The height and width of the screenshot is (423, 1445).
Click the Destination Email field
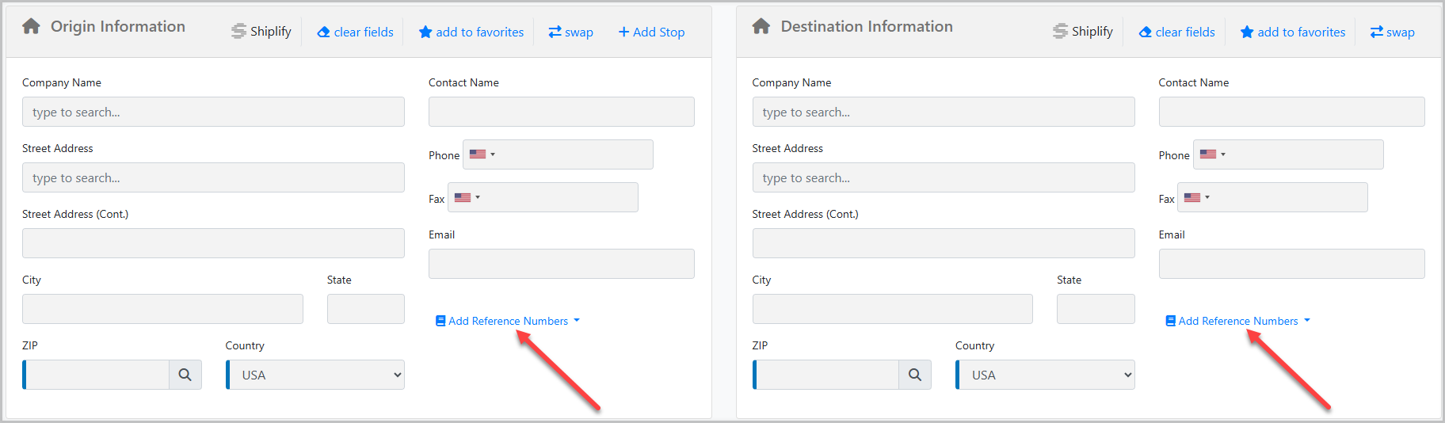[1292, 264]
